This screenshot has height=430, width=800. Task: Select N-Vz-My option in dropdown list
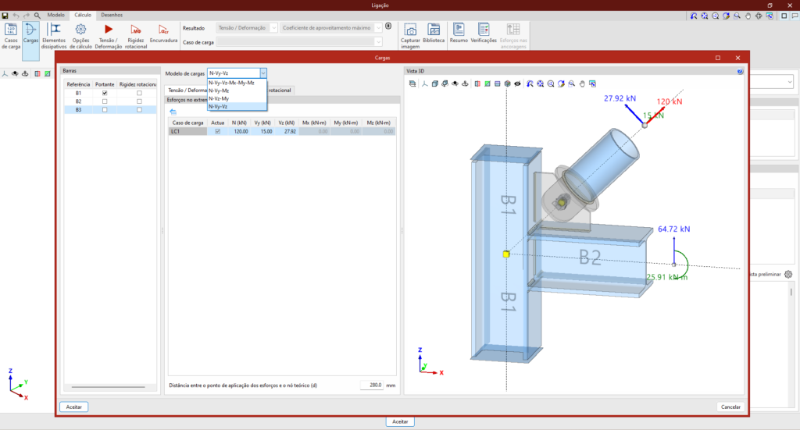[219, 98]
